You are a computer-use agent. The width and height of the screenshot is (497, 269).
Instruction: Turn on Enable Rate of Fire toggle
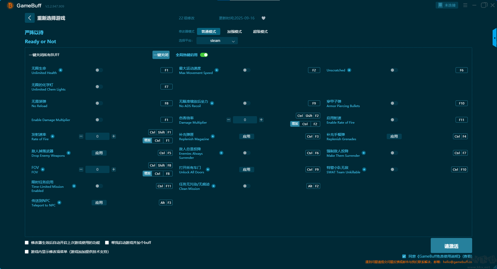pyautogui.click(x=394, y=120)
